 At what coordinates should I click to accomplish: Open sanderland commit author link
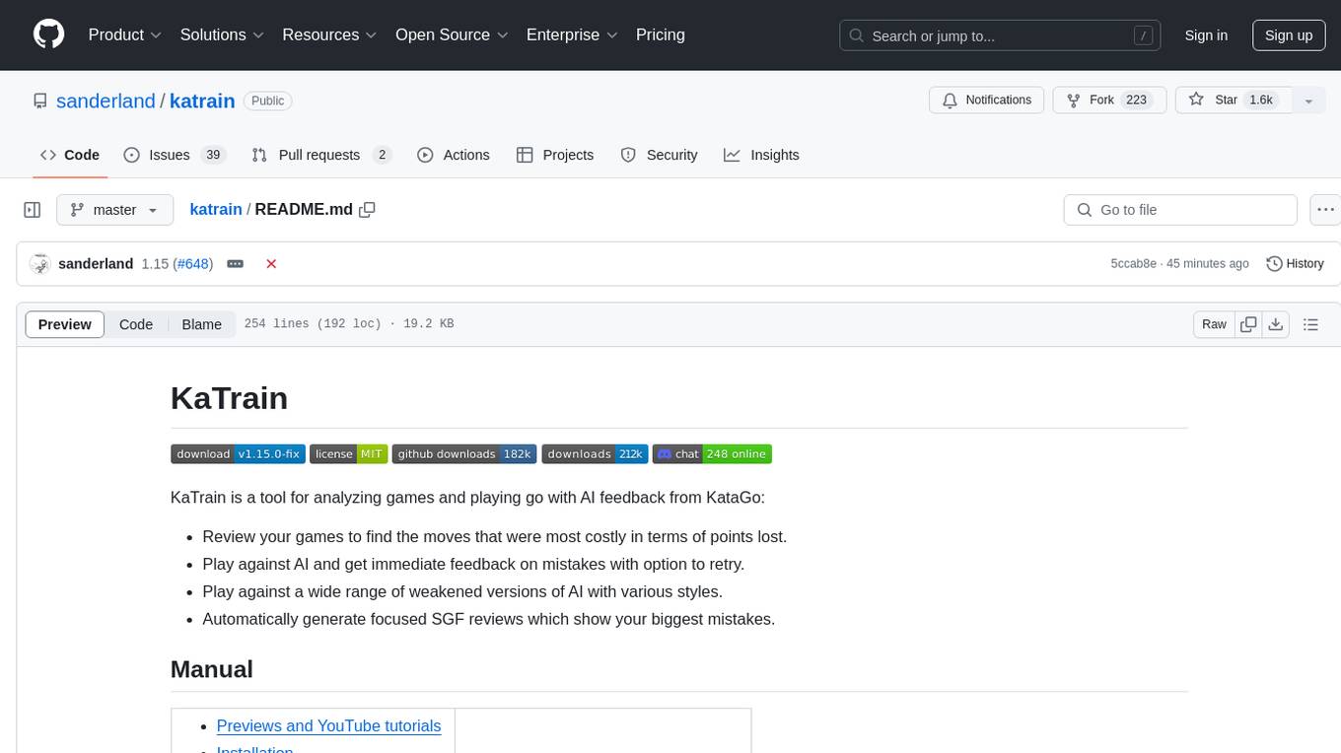coord(96,264)
